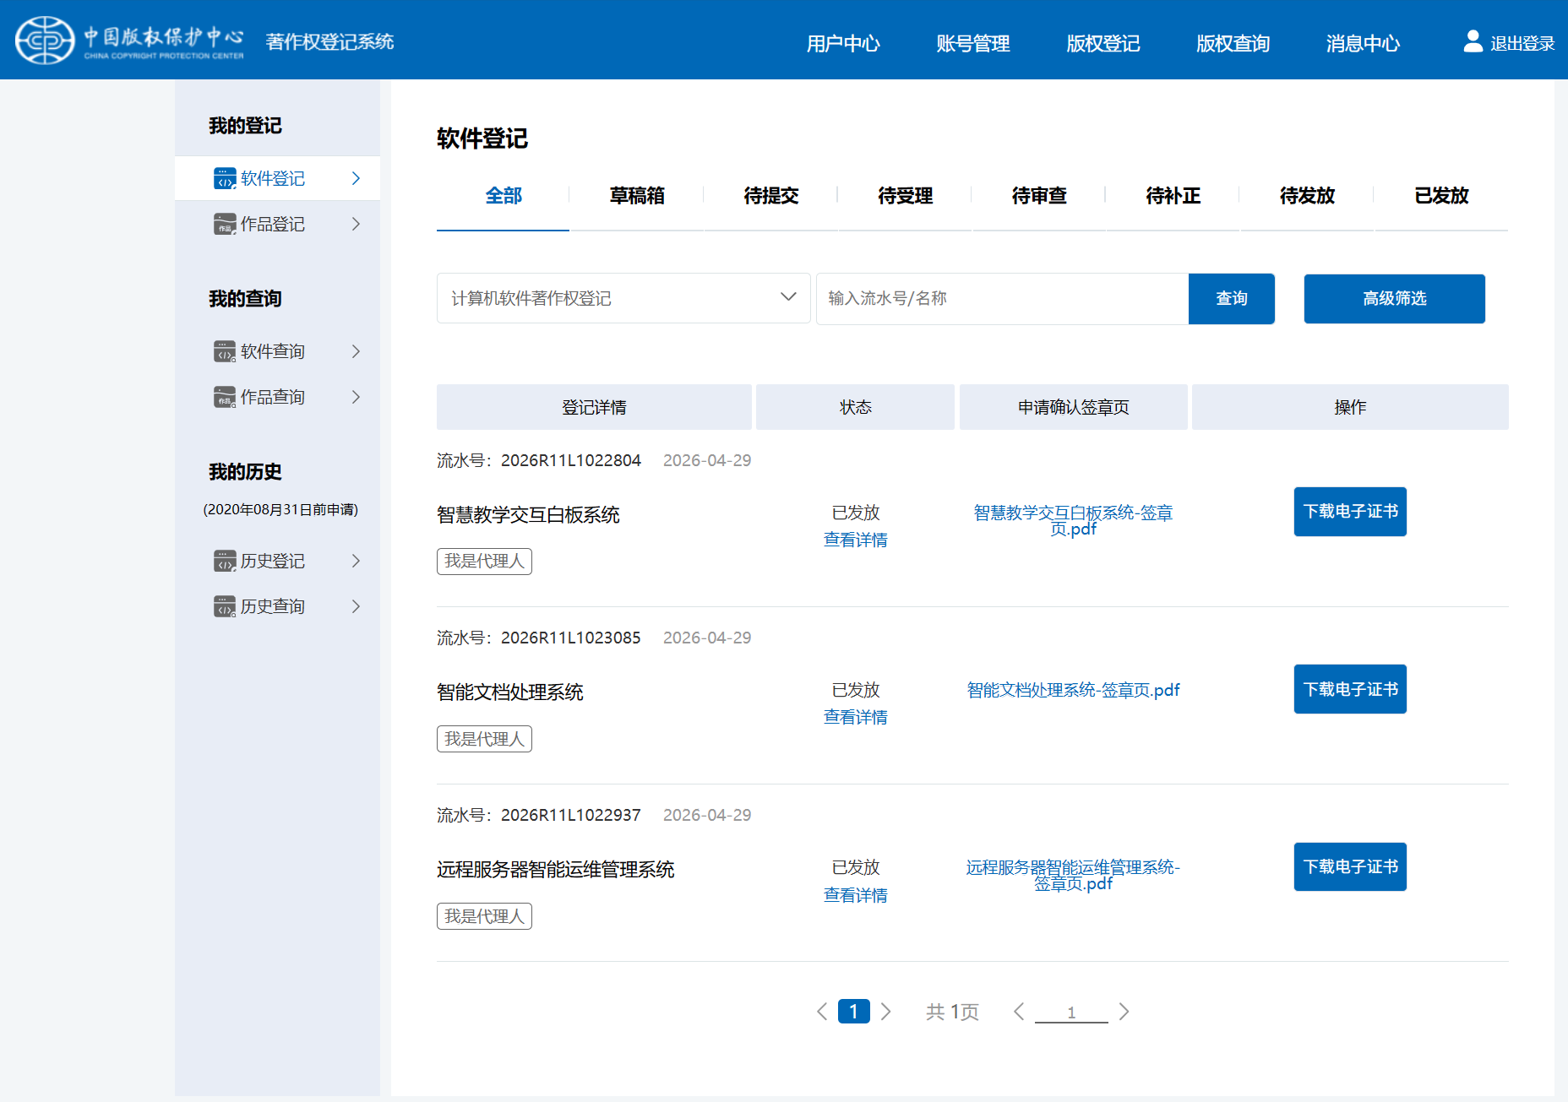The width and height of the screenshot is (1568, 1102).
Task: Click the China Copyright Protection Center logo
Action: 129,40
